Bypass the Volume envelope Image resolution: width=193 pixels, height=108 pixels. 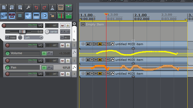click(x=44, y=53)
